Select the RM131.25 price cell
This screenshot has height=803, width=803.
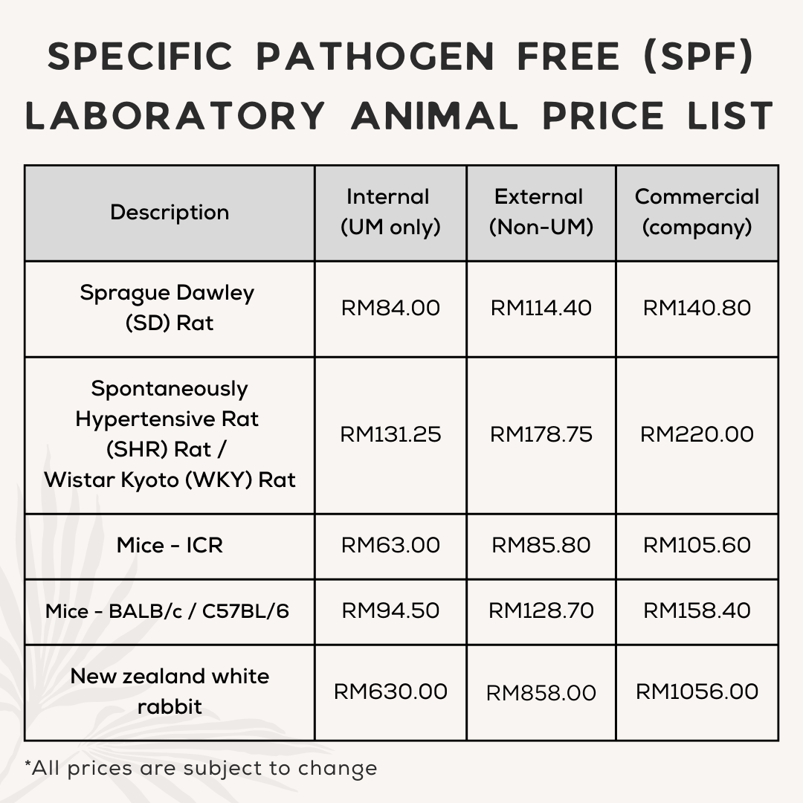click(390, 434)
